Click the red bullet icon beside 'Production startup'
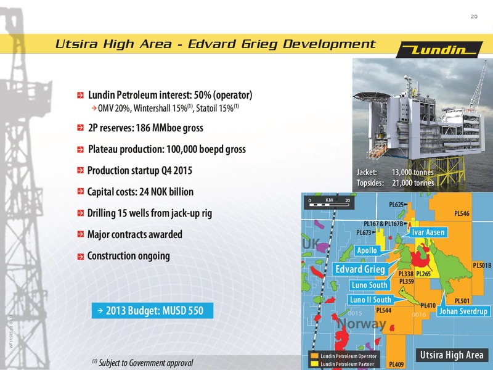493x370 pixels. (81, 170)
